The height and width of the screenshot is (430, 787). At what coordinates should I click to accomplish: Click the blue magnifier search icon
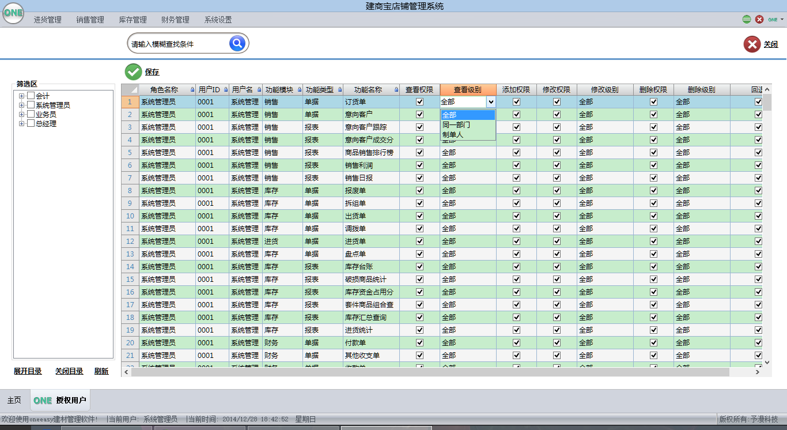tap(237, 43)
